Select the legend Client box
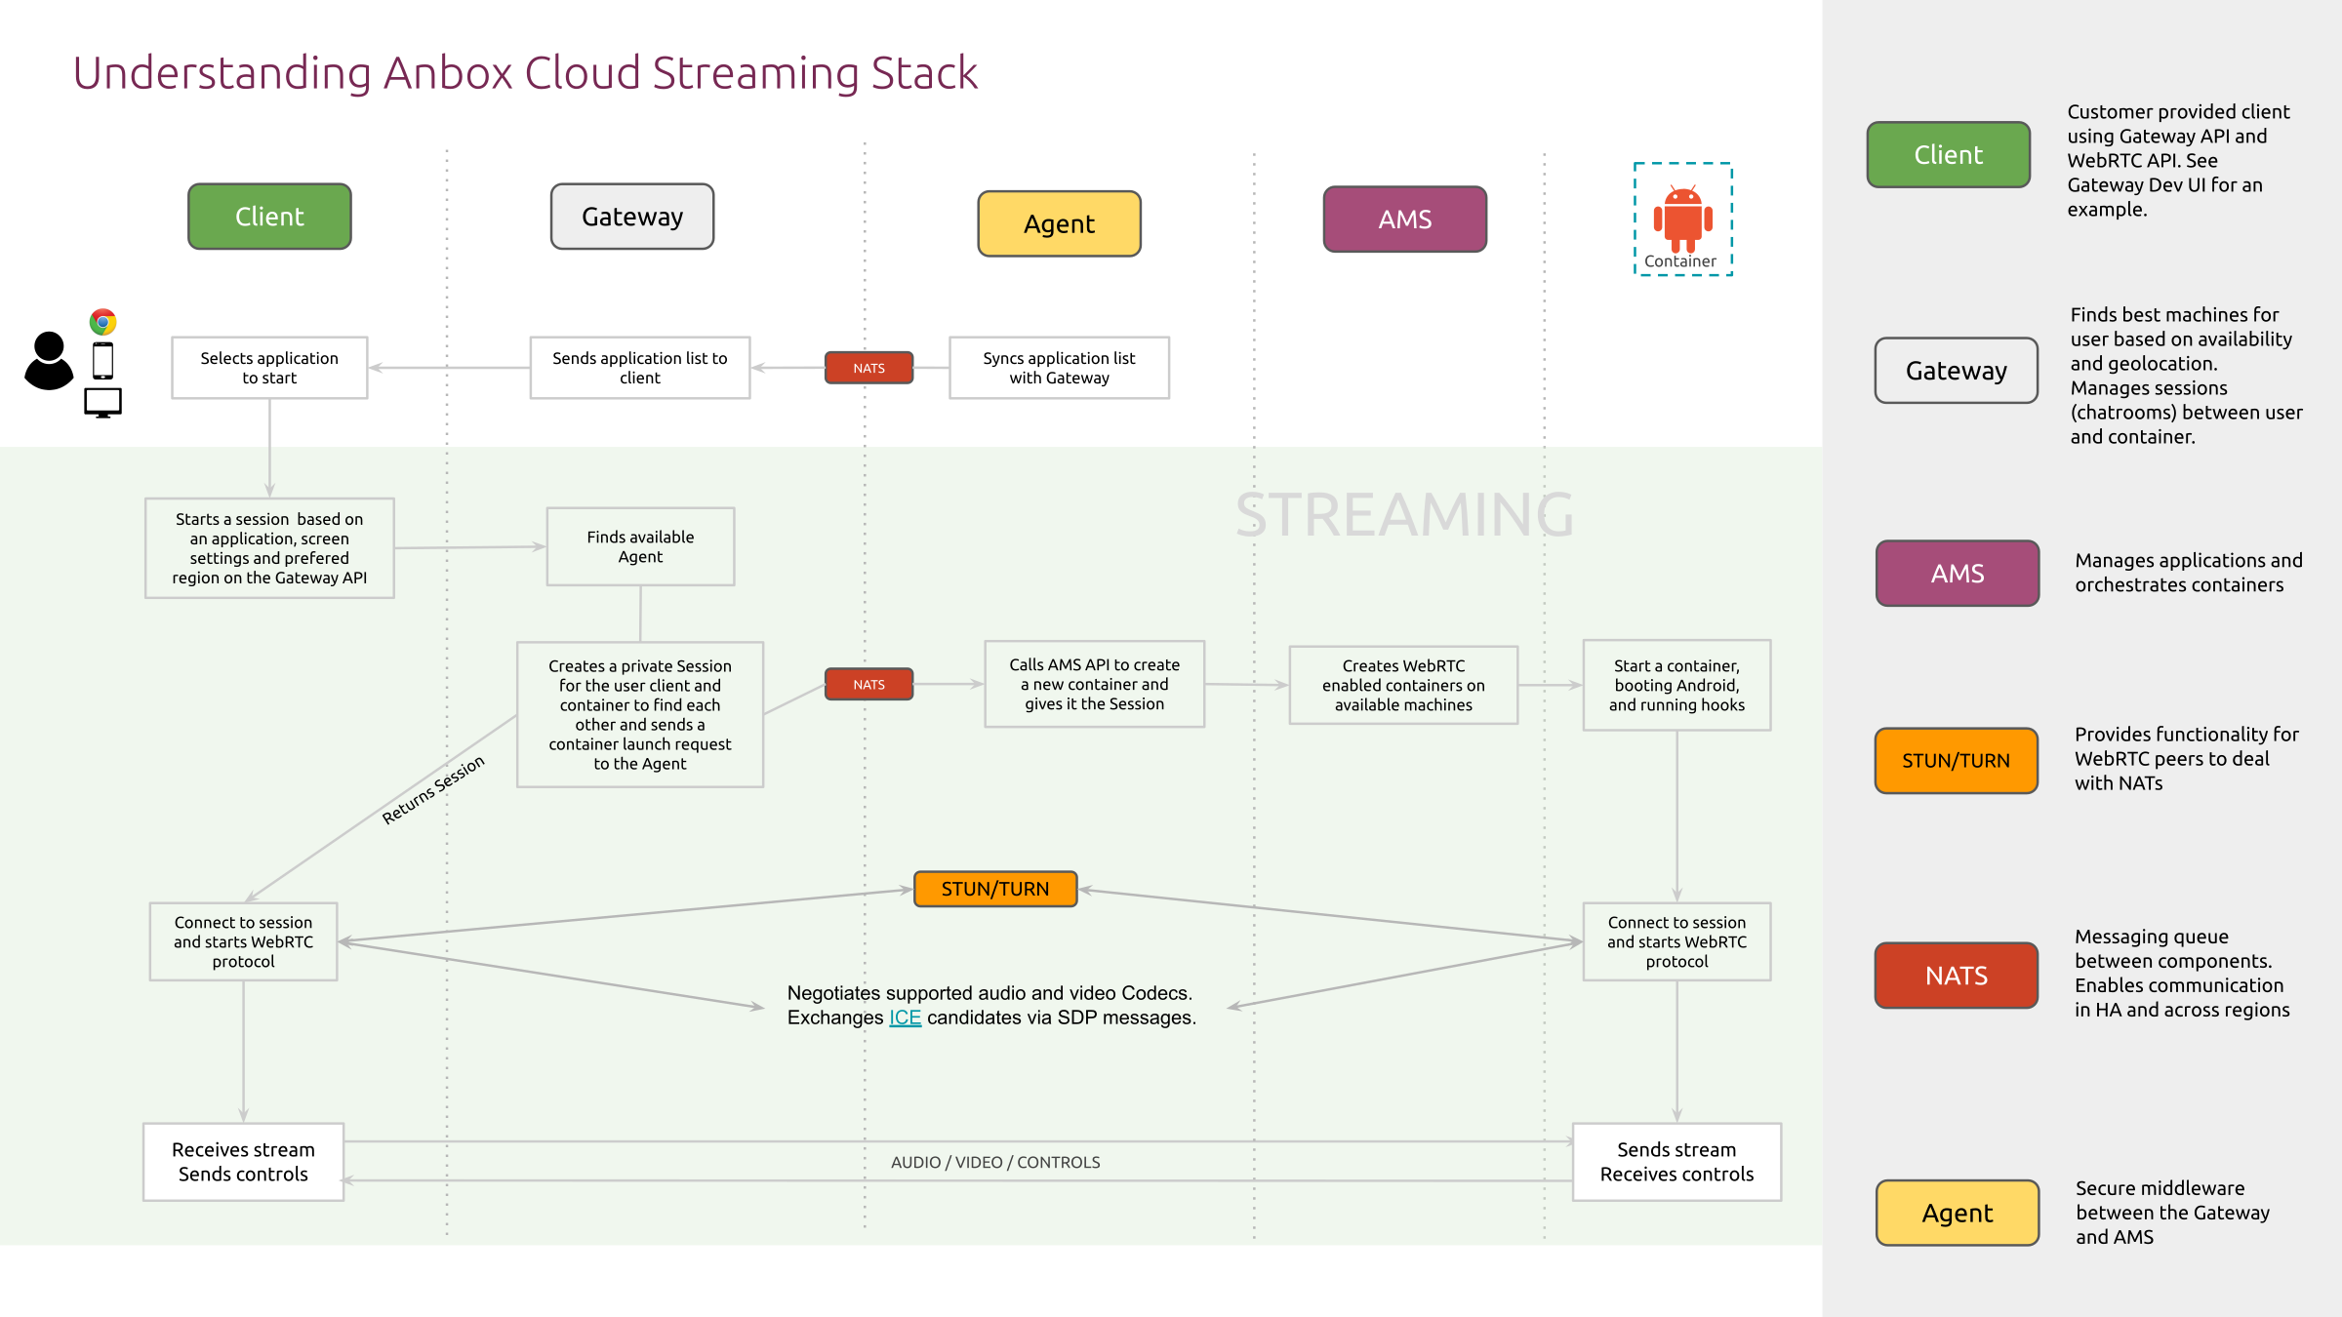 [x=1949, y=154]
